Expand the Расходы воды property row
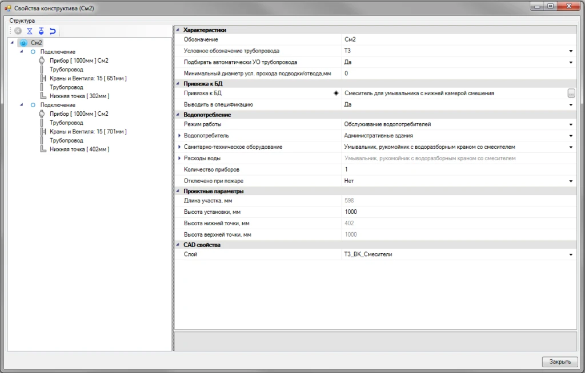This screenshot has height=373, width=585. click(178, 158)
